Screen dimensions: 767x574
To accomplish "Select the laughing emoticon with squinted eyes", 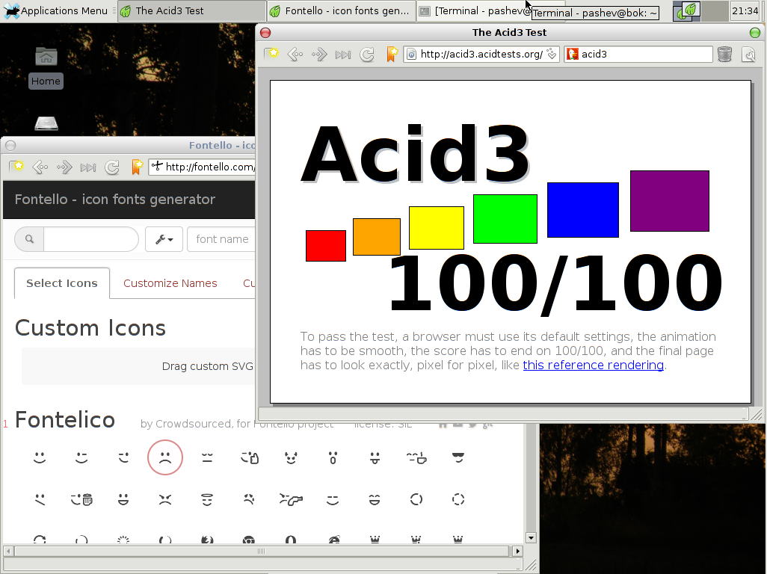I will click(x=375, y=500).
